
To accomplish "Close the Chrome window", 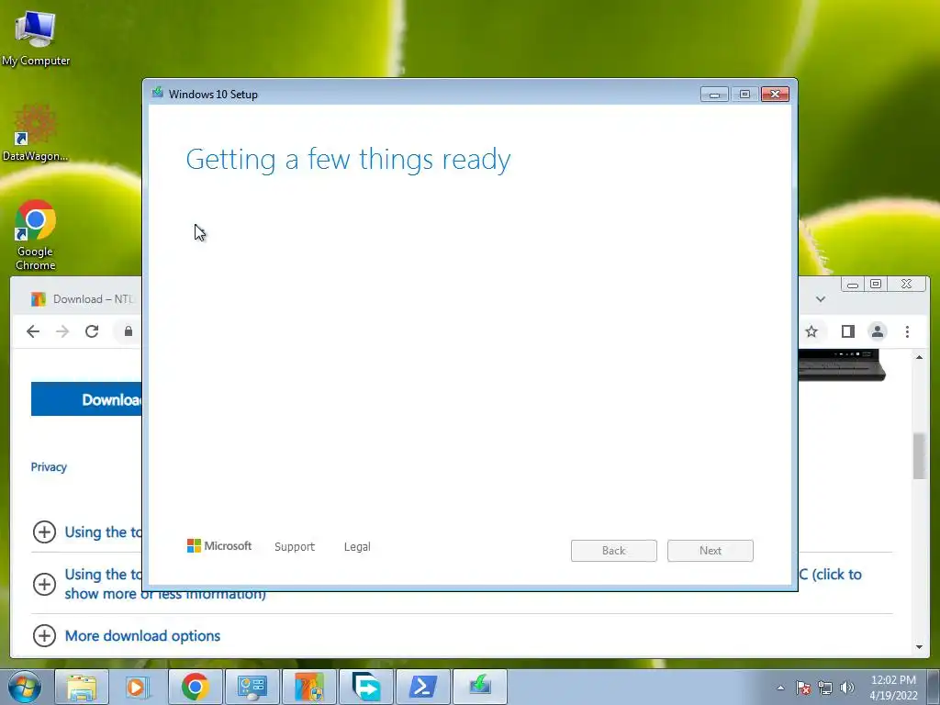I will click(x=906, y=285).
